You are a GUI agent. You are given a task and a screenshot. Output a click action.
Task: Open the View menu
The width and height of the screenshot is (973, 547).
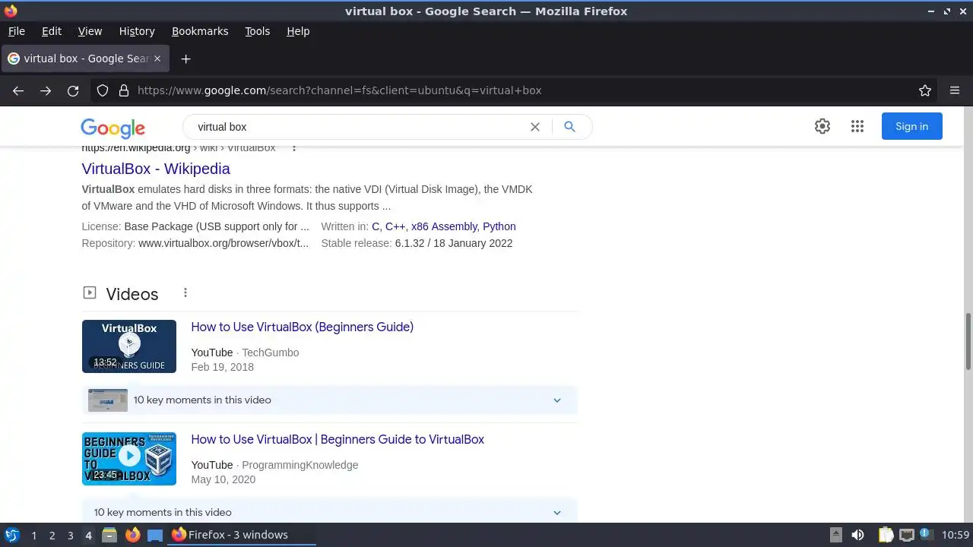click(90, 31)
